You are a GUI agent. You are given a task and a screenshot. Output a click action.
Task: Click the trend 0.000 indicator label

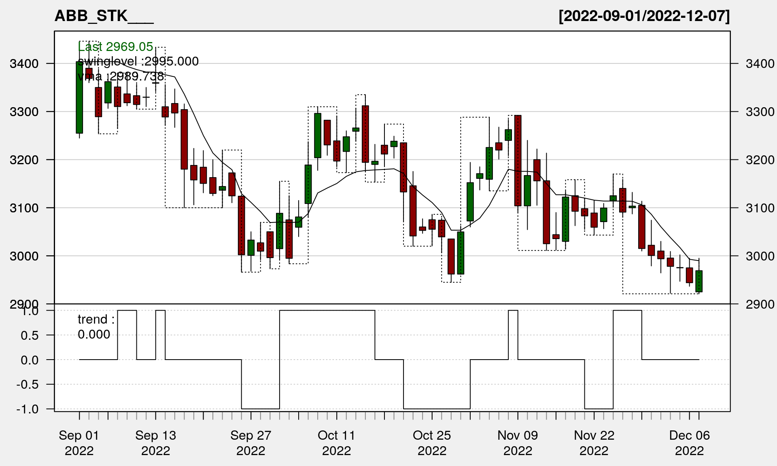click(x=96, y=327)
